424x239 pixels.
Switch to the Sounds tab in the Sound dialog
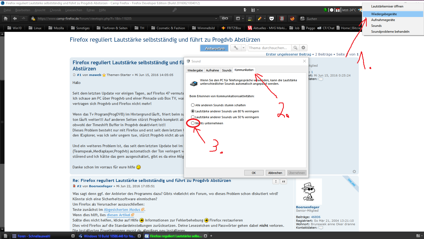click(x=227, y=70)
